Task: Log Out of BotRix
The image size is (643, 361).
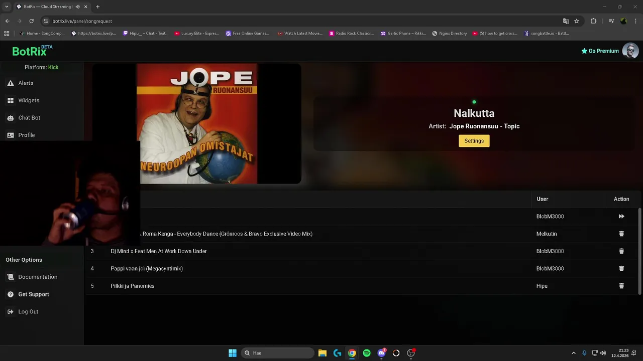Action: 28,312
